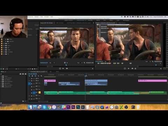Select the active sequence tab in timeline

[x=37, y=72]
